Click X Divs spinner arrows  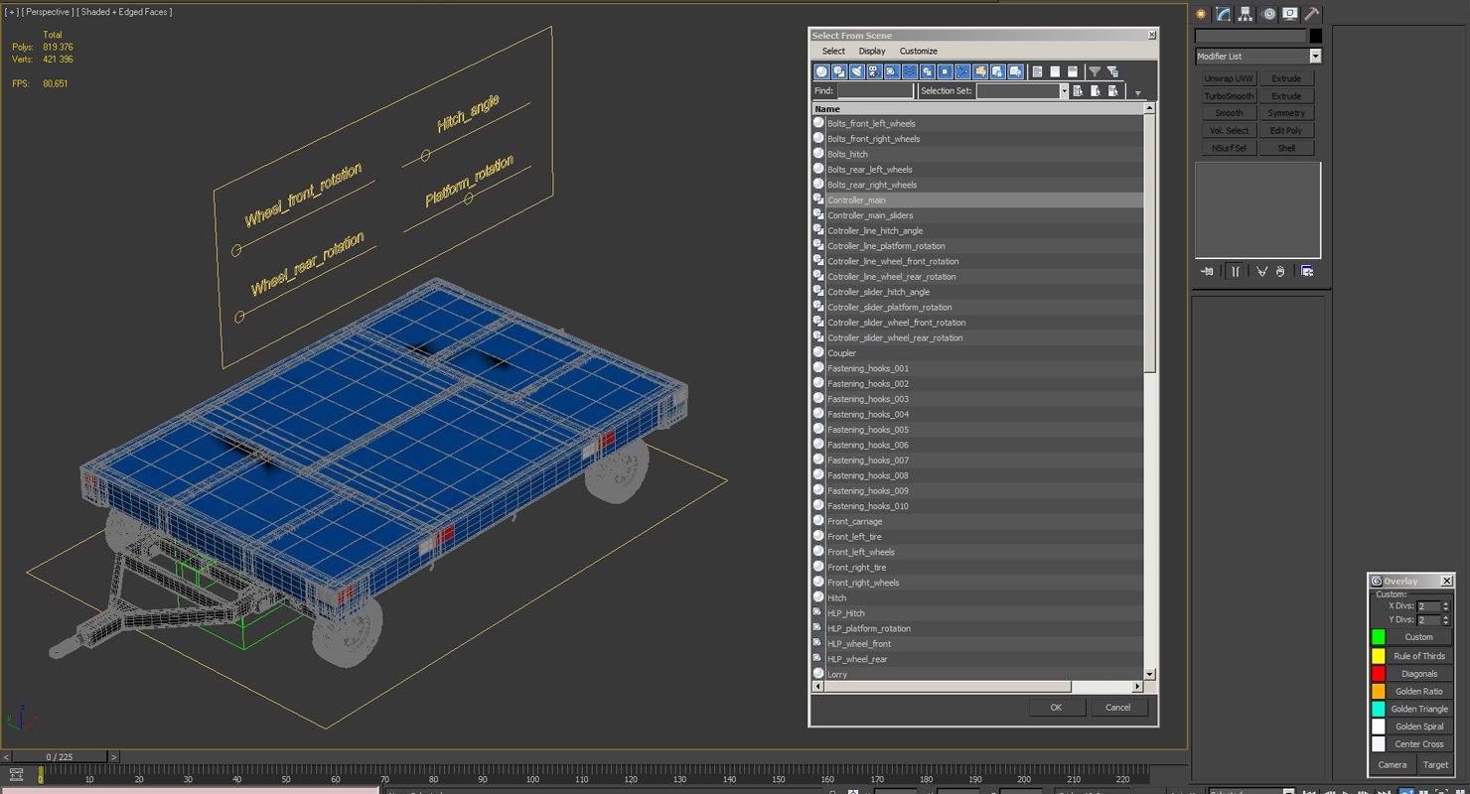[1446, 606]
